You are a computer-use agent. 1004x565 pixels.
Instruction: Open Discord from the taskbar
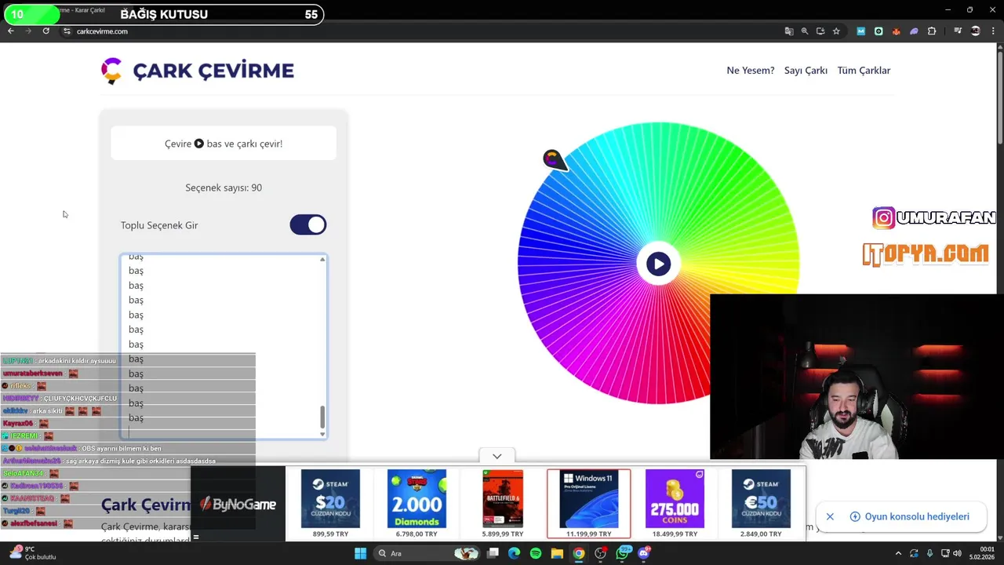[645, 553]
